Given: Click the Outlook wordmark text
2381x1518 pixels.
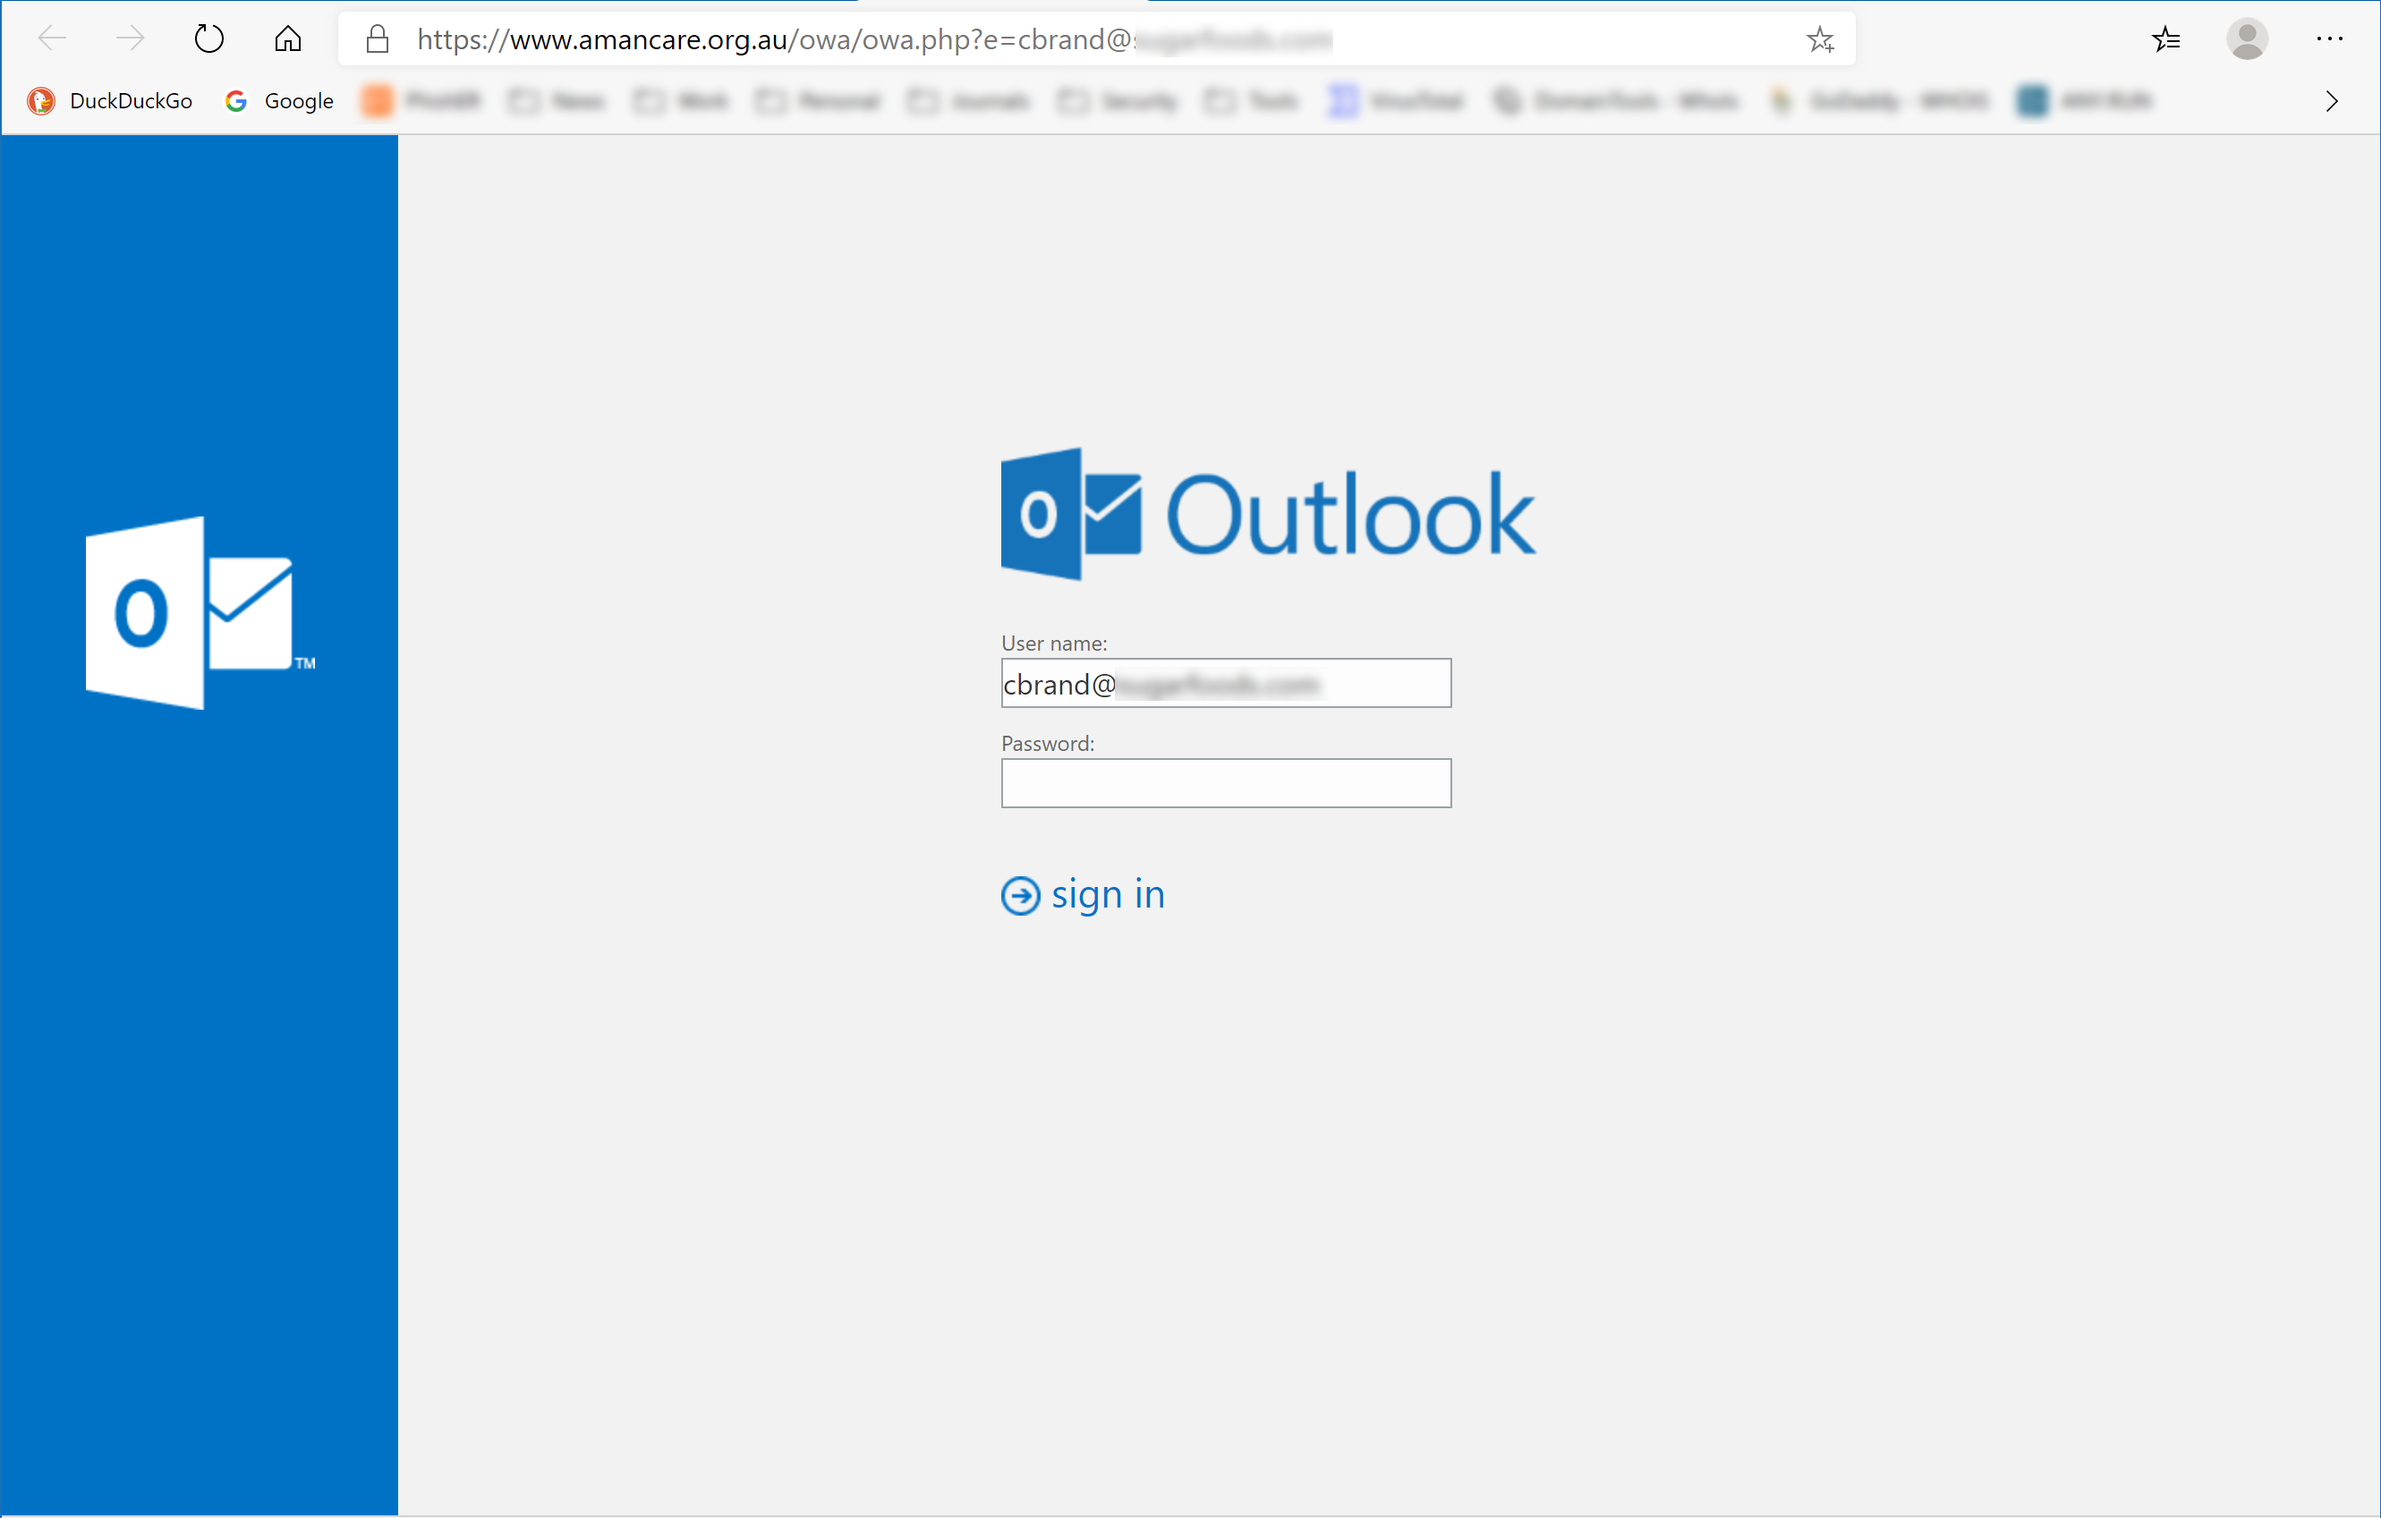Looking at the screenshot, I should (x=1351, y=516).
